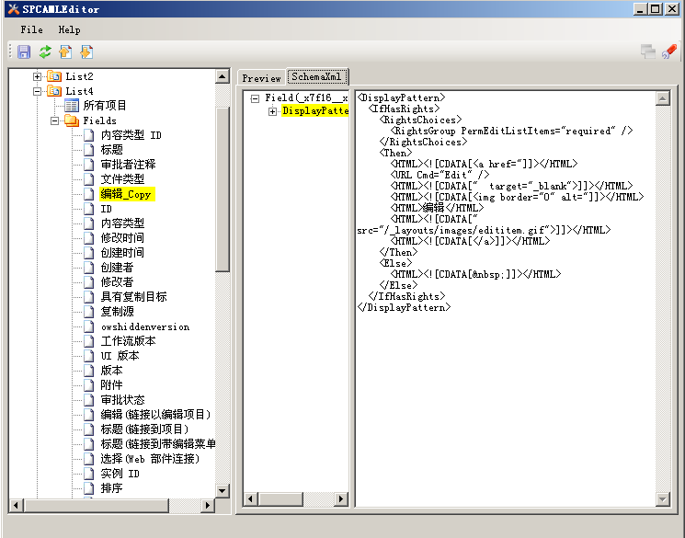The image size is (685, 538).
Task: Click the down-arrow document toolbar icon
Action: tap(86, 52)
